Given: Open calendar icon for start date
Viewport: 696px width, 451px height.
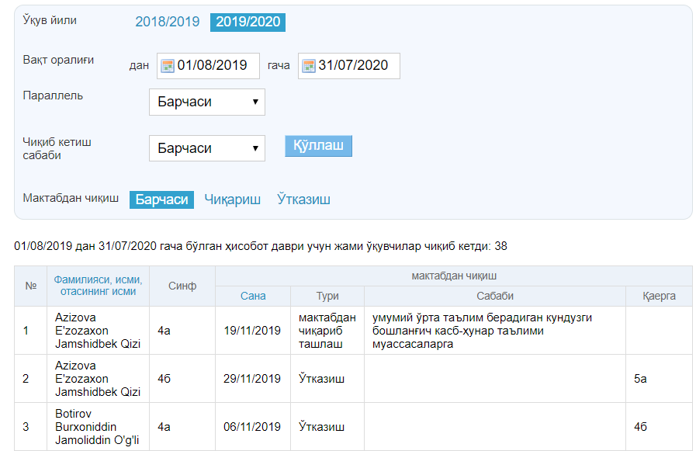Looking at the screenshot, I should point(167,66).
